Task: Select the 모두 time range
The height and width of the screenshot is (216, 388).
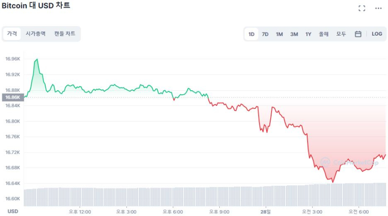Action: click(x=341, y=34)
